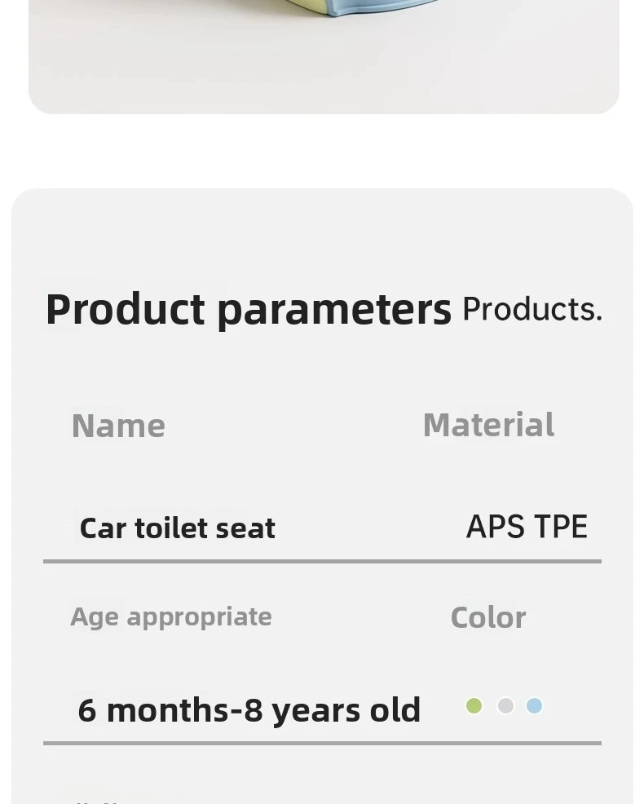Click the divider line under the age range

click(322, 743)
